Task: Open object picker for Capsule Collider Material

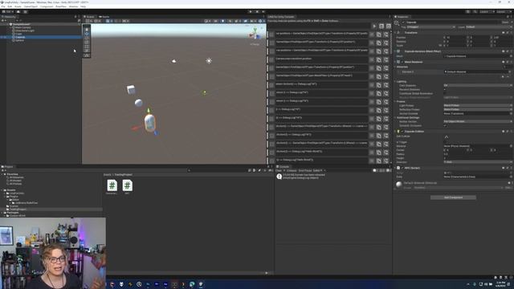Action: click(511, 146)
